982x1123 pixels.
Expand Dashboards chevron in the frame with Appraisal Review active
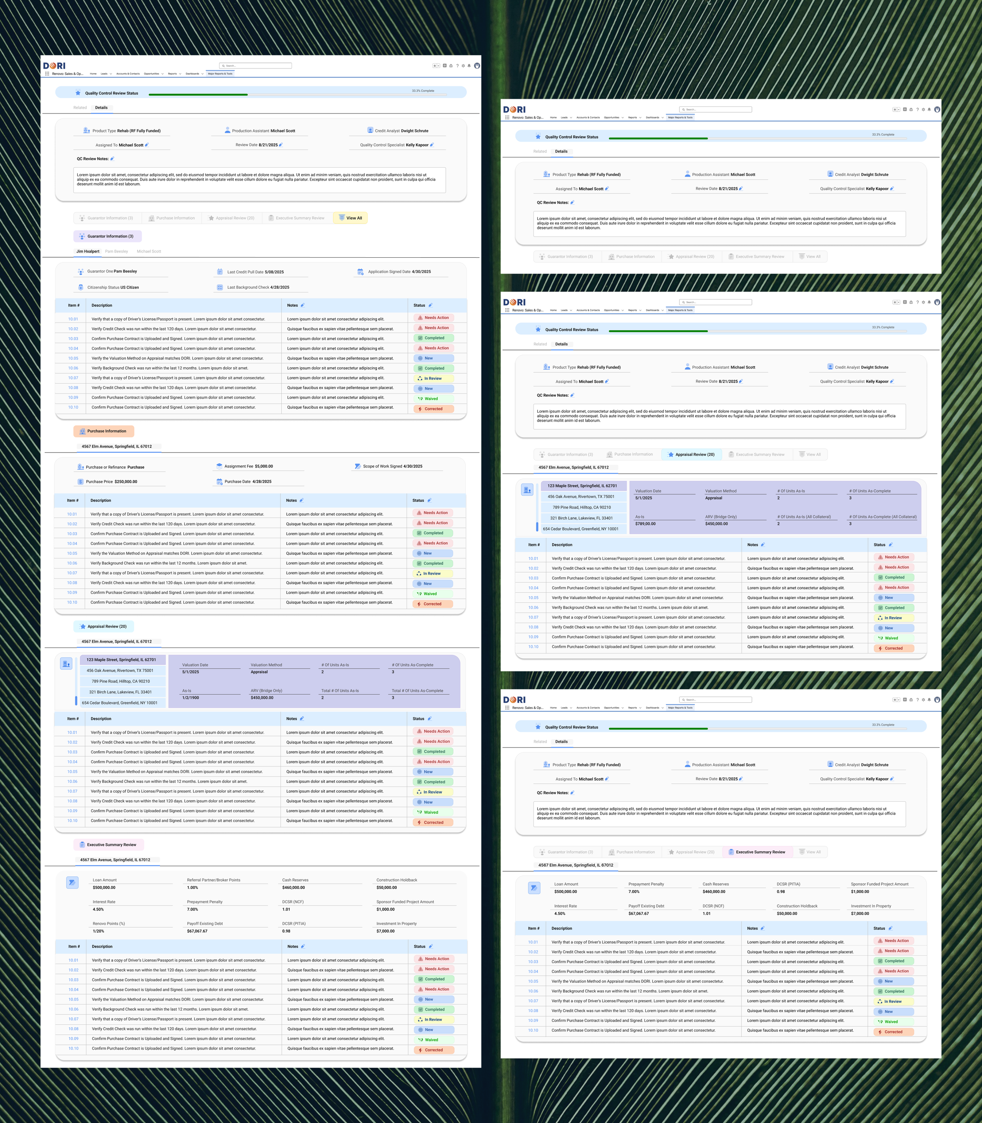pyautogui.click(x=663, y=311)
